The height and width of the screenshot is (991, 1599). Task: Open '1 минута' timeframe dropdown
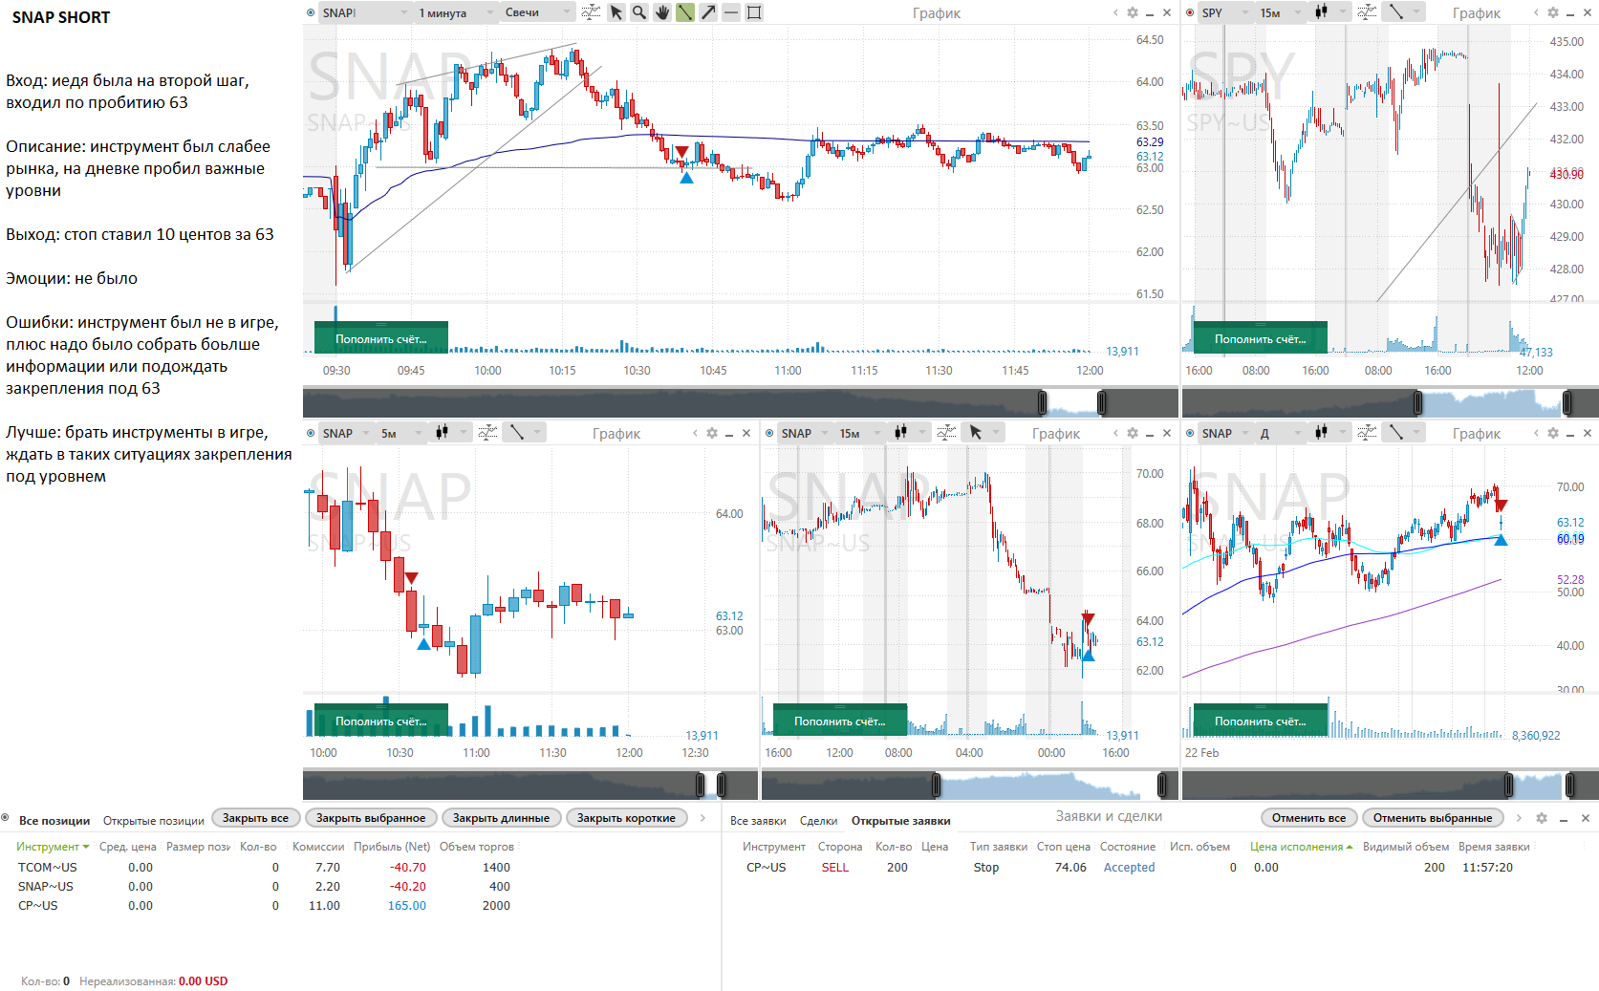tap(456, 12)
